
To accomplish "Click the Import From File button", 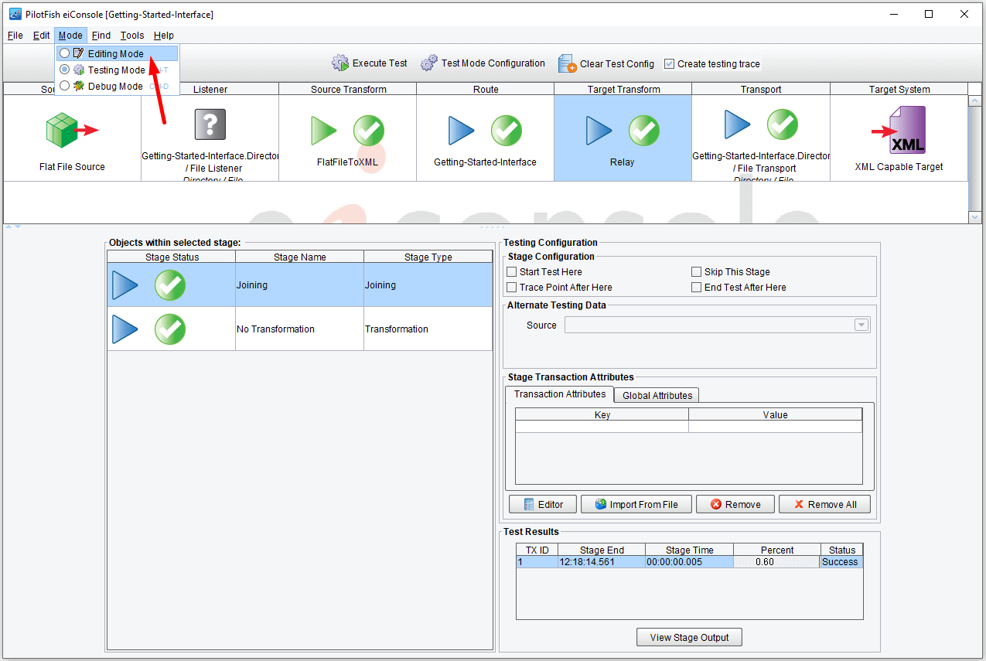I will coord(636,505).
